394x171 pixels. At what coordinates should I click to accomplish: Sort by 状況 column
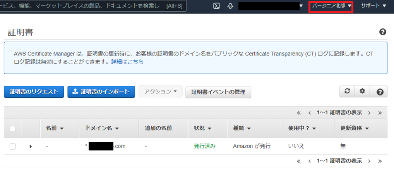coord(202,128)
